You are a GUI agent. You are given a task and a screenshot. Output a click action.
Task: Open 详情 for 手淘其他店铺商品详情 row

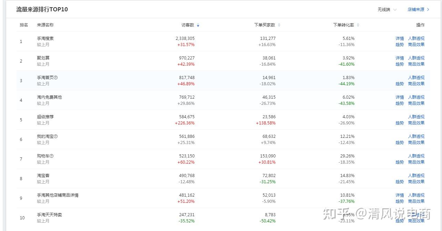click(x=400, y=195)
